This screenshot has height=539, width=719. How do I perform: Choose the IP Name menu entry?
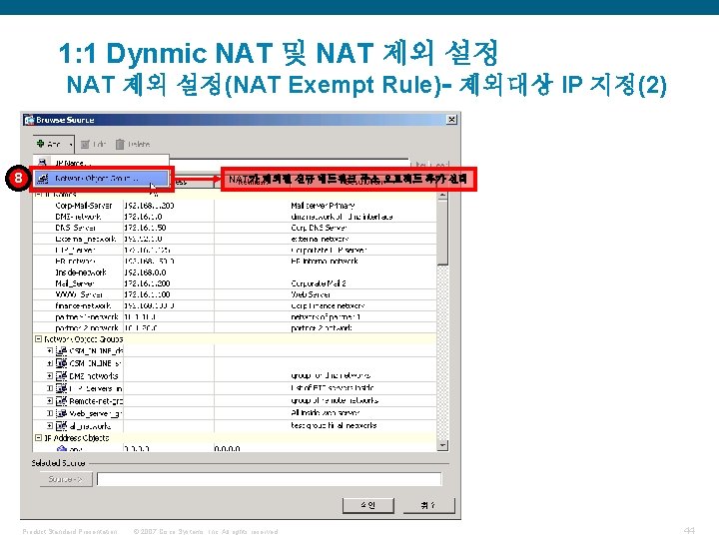100,163
